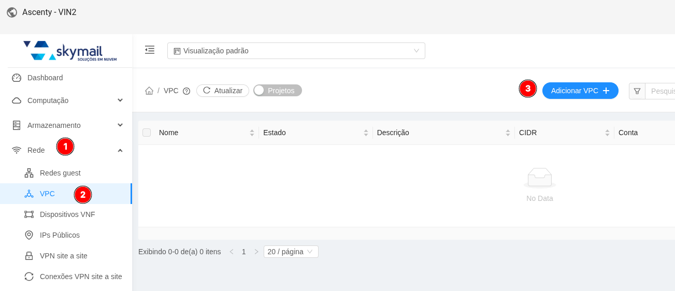Click the filter funnel icon beside search
This screenshot has width=675, height=291.
tap(637, 91)
